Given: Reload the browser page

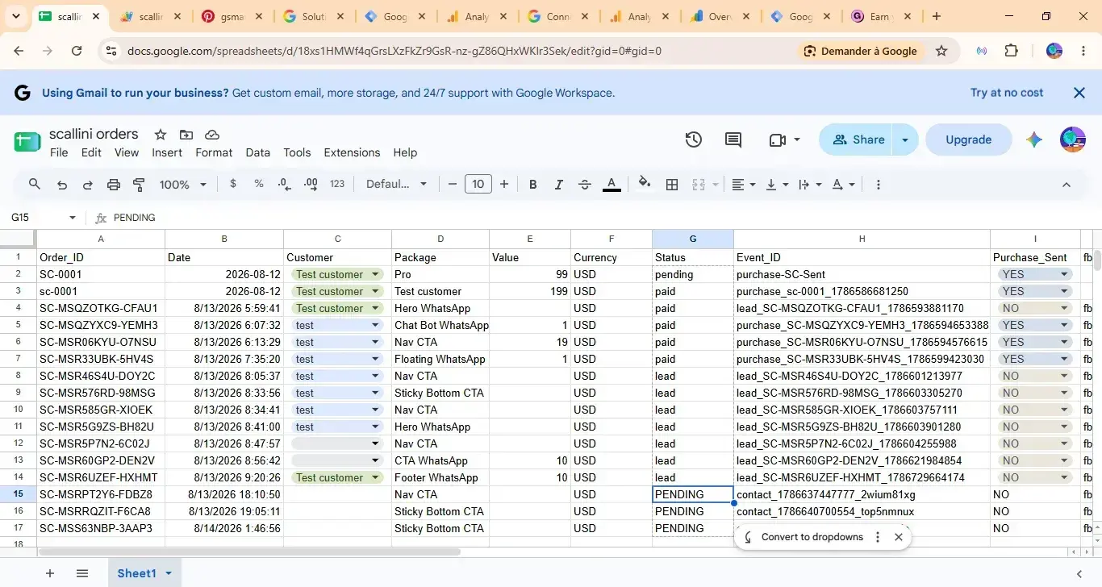Looking at the screenshot, I should pyautogui.click(x=77, y=51).
